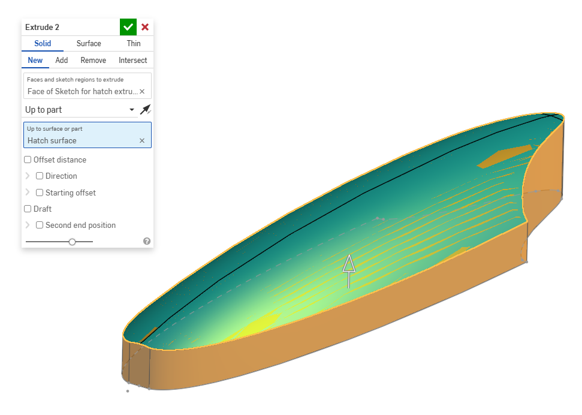Viewport: 582px width, 415px height.
Task: Expand the Second end position chevron
Action: [28, 225]
